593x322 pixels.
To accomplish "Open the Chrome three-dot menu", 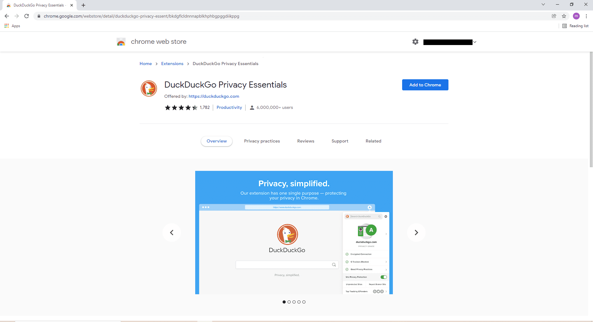I will 586,16.
